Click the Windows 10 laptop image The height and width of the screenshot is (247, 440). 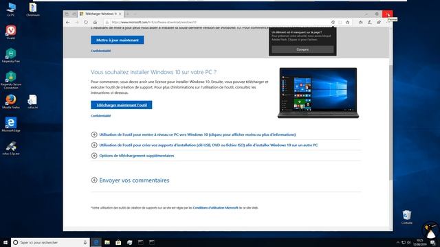318,93
